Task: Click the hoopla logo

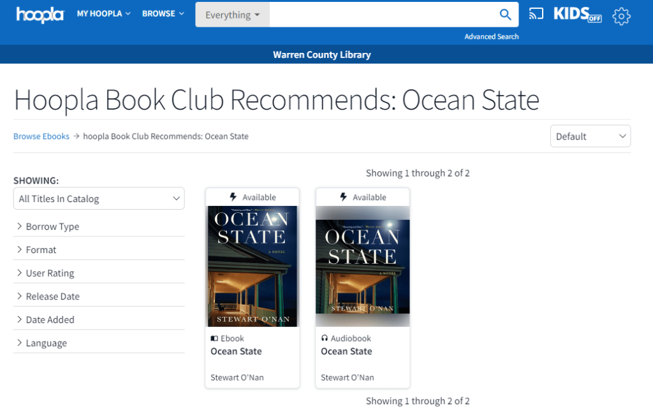Action: point(40,14)
